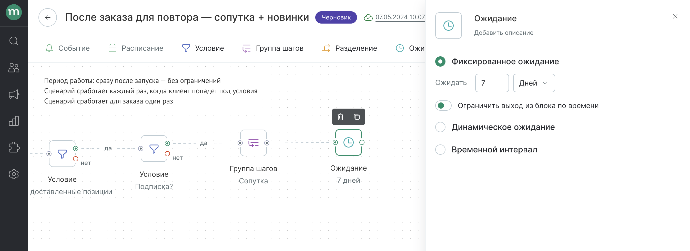The width and height of the screenshot is (690, 251).
Task: Delete the selected block with trash icon
Action: pos(340,117)
